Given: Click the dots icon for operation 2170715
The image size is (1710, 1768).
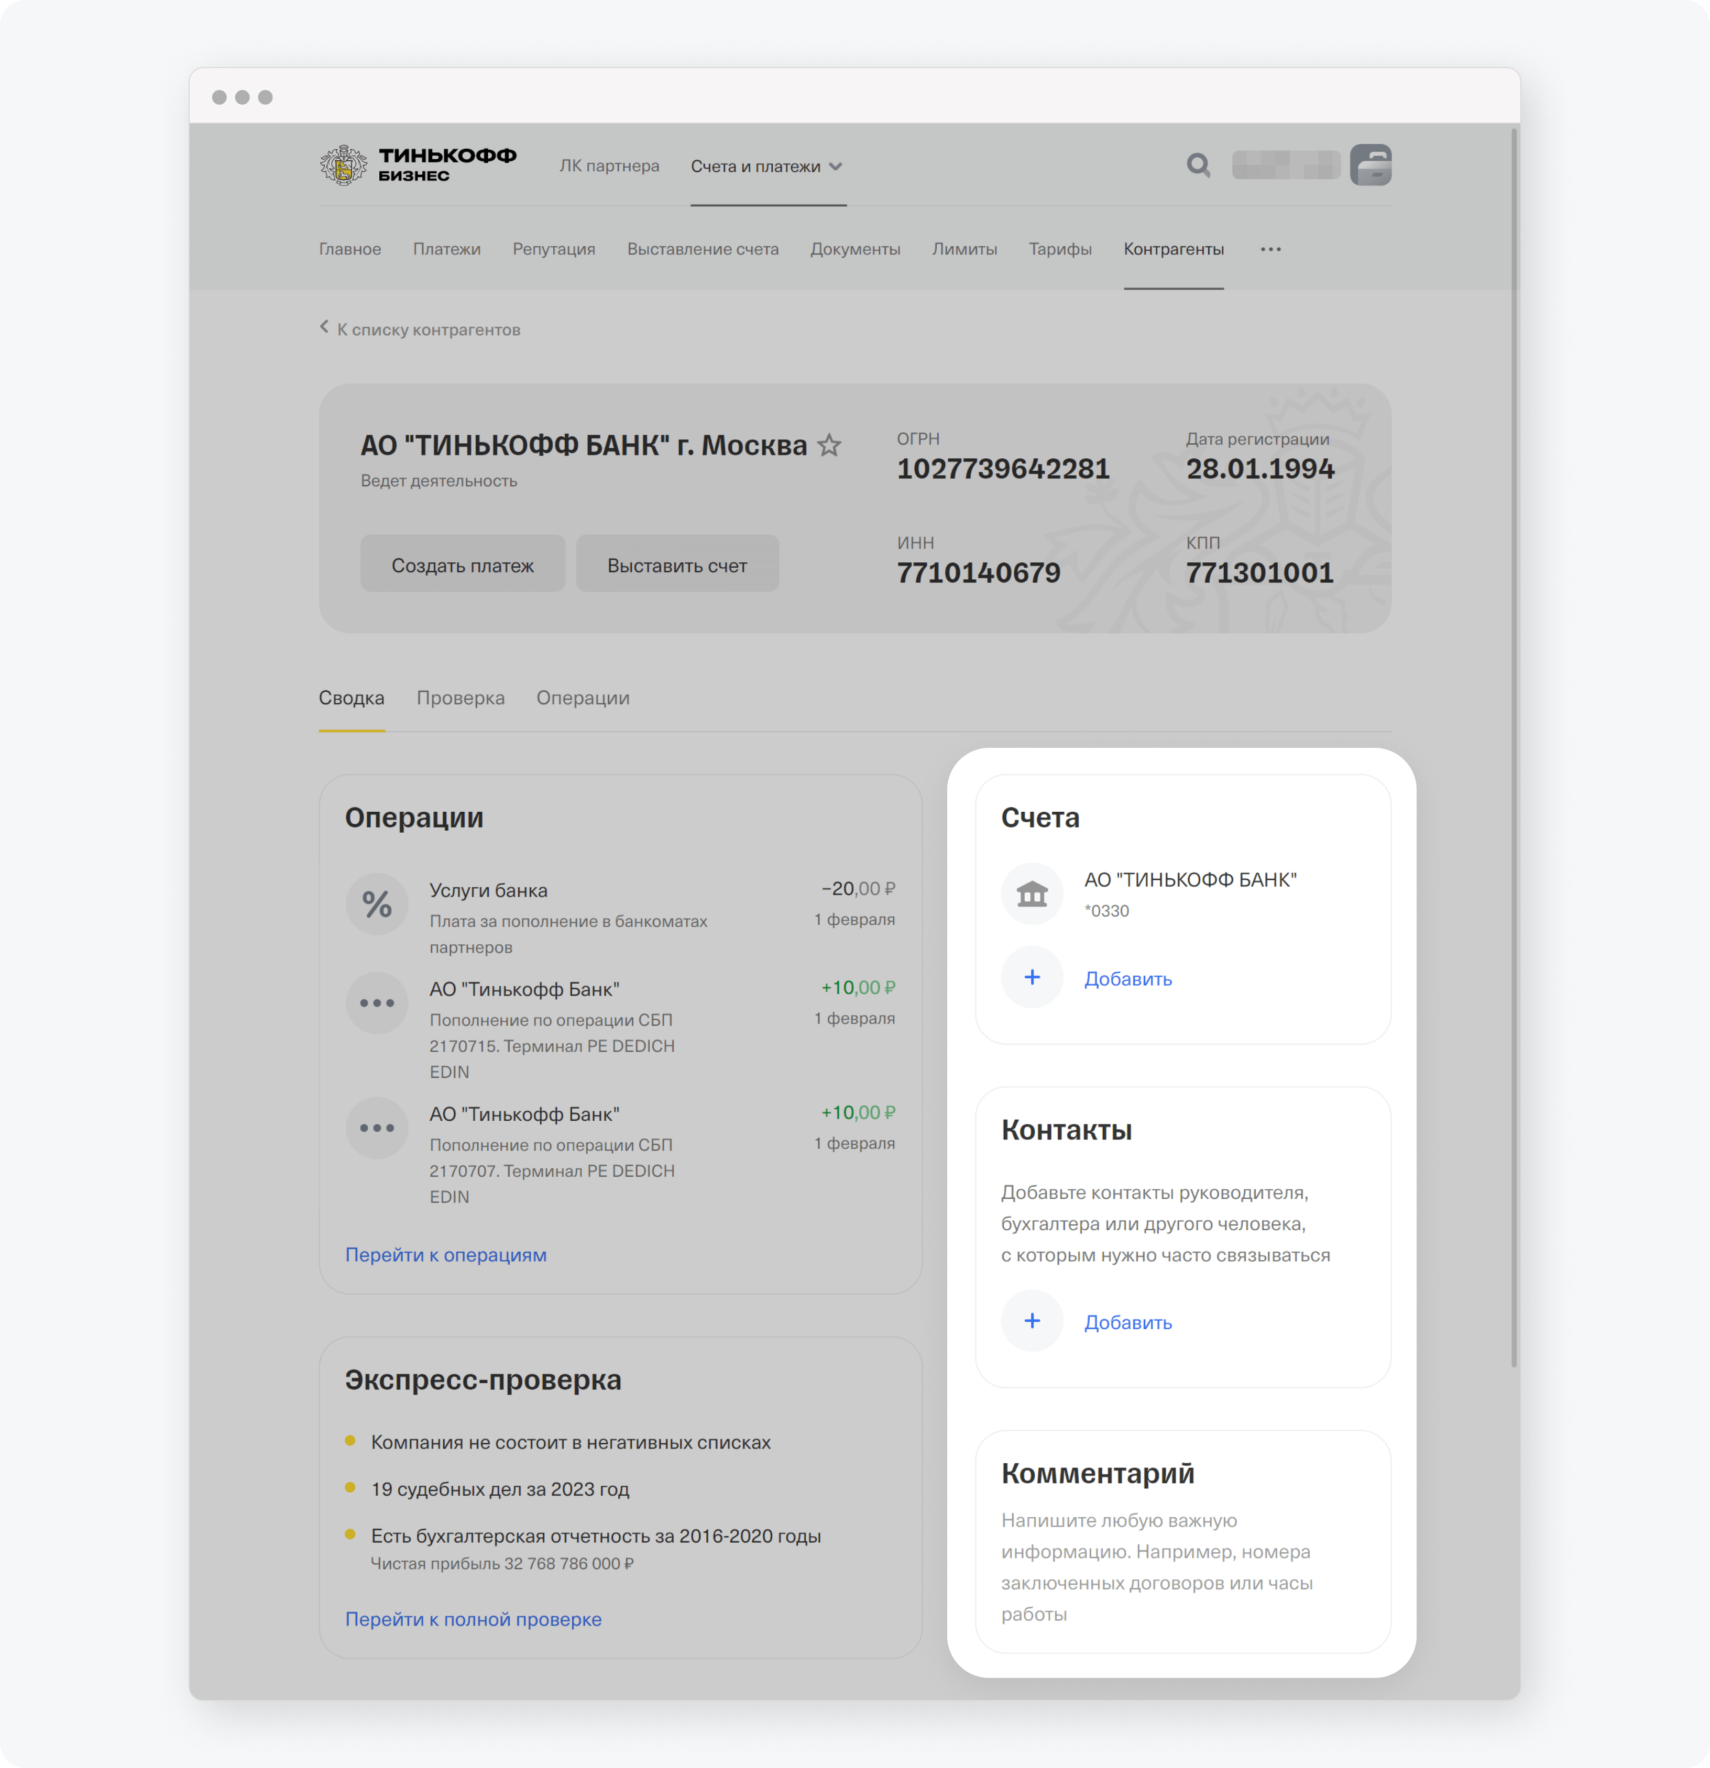Looking at the screenshot, I should pyautogui.click(x=377, y=1002).
